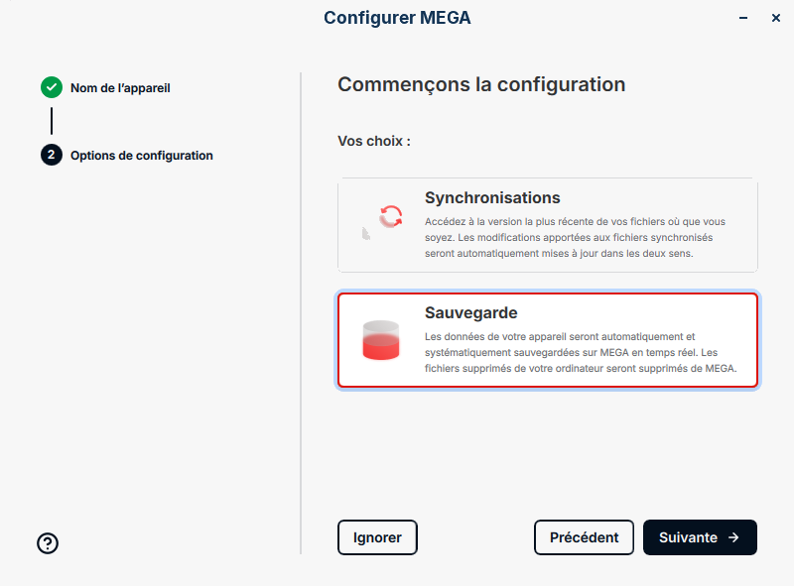
Task: Choose the Sauvegarde option title
Action: tap(471, 312)
